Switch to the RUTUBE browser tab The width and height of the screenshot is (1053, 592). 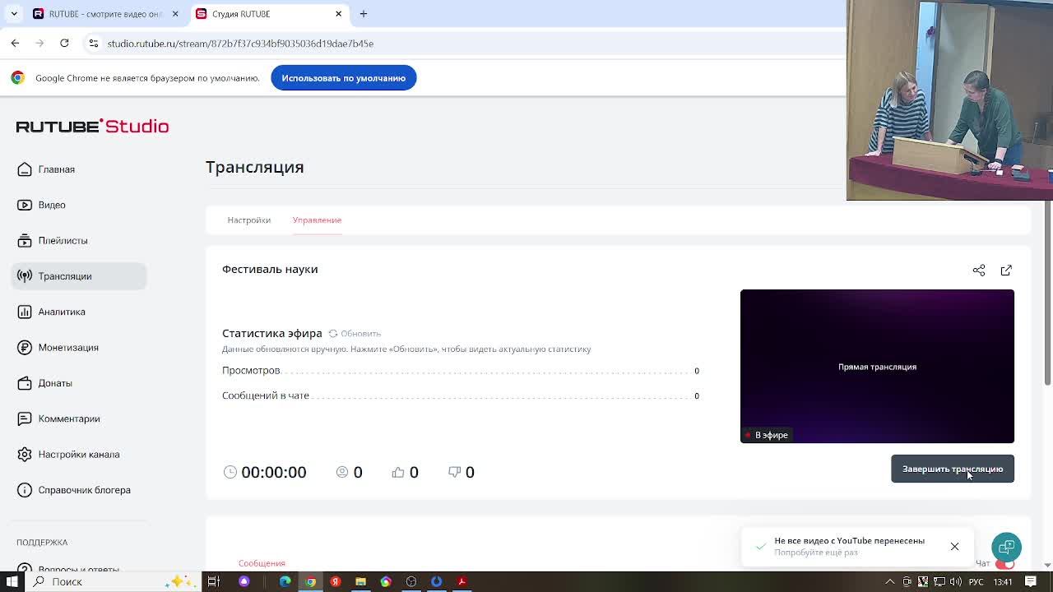point(105,14)
